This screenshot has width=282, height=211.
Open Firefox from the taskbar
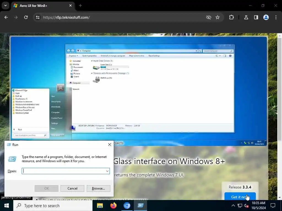(113, 206)
